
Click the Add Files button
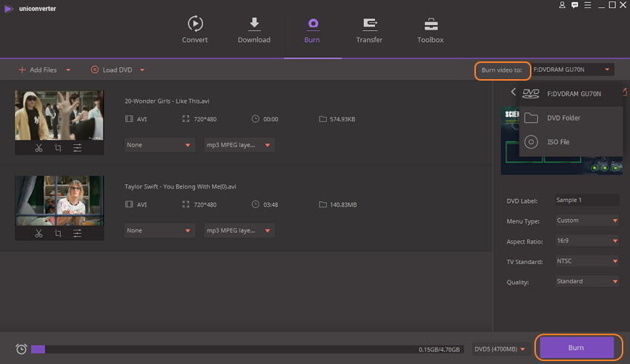38,70
